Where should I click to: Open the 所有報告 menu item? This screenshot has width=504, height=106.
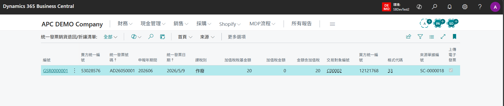click(x=302, y=24)
